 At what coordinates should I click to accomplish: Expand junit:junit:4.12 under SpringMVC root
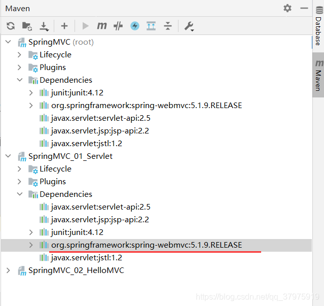pyautogui.click(x=31, y=93)
